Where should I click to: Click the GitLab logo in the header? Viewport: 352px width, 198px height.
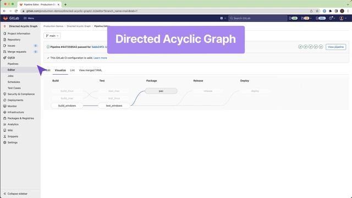(x=11, y=18)
